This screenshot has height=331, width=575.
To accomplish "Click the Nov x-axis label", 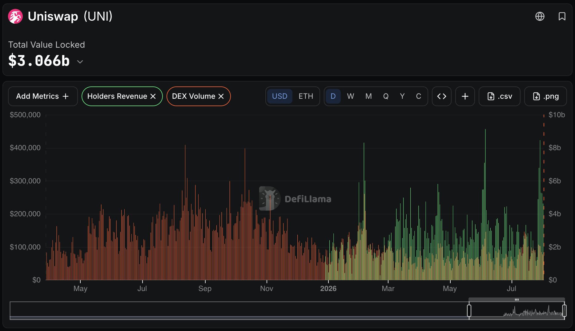I will [x=267, y=289].
